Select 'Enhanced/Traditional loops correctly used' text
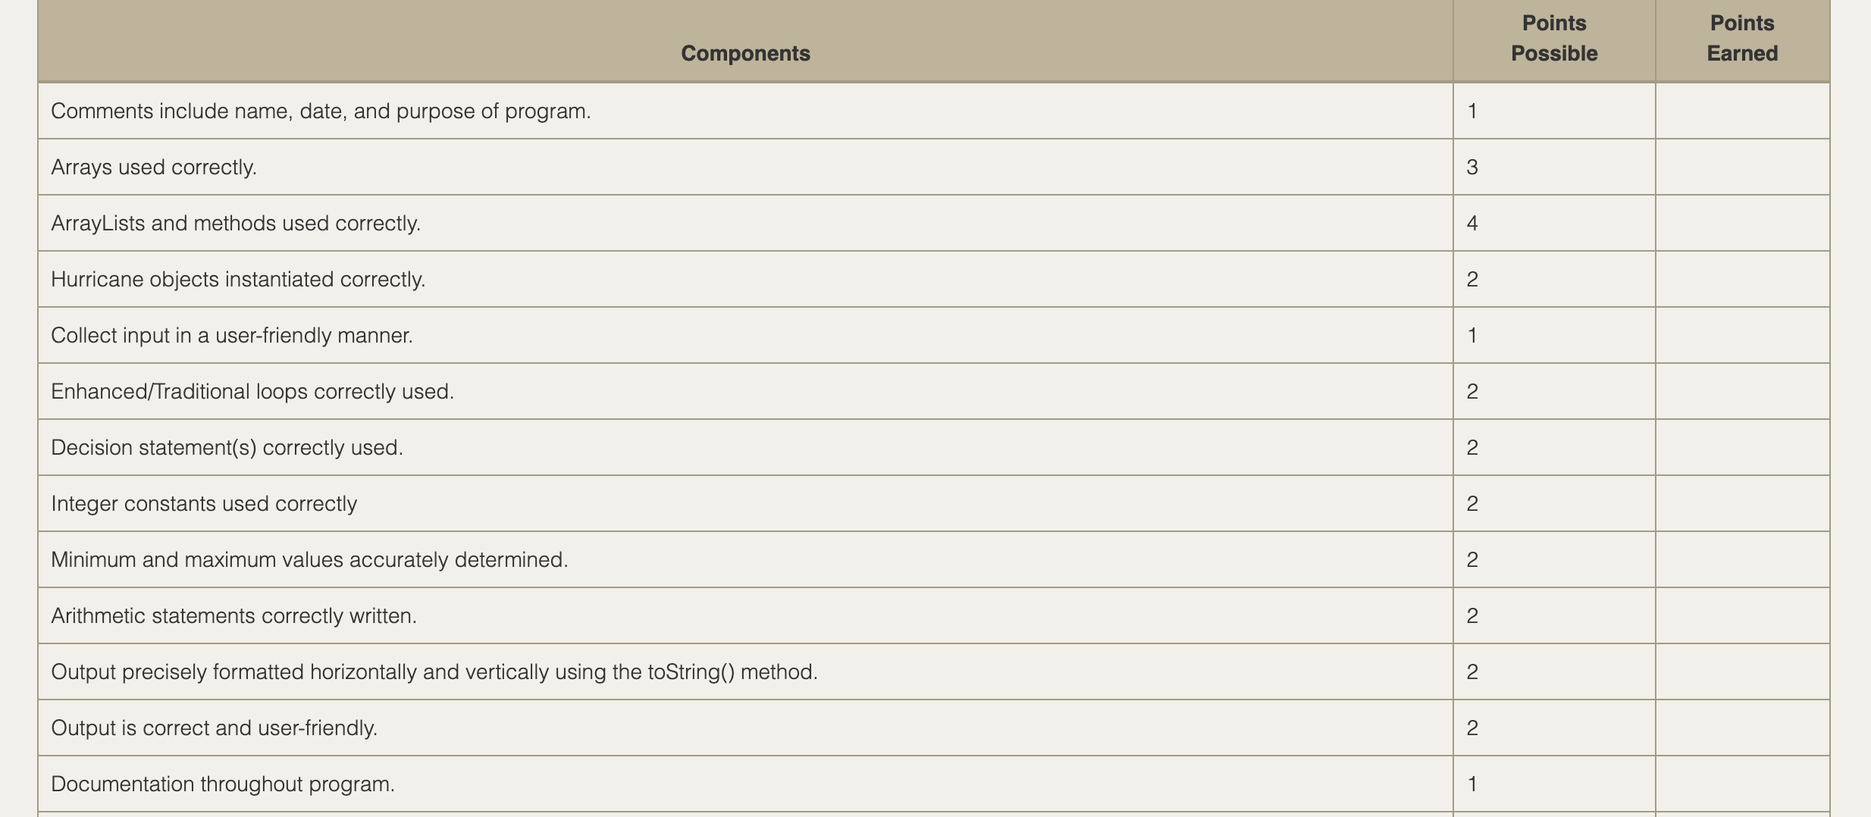Screen dimensions: 1871x817 click(x=252, y=392)
